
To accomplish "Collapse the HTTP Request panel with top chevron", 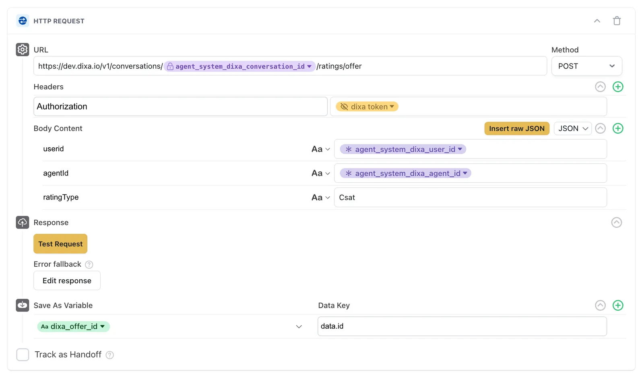I will (x=597, y=21).
